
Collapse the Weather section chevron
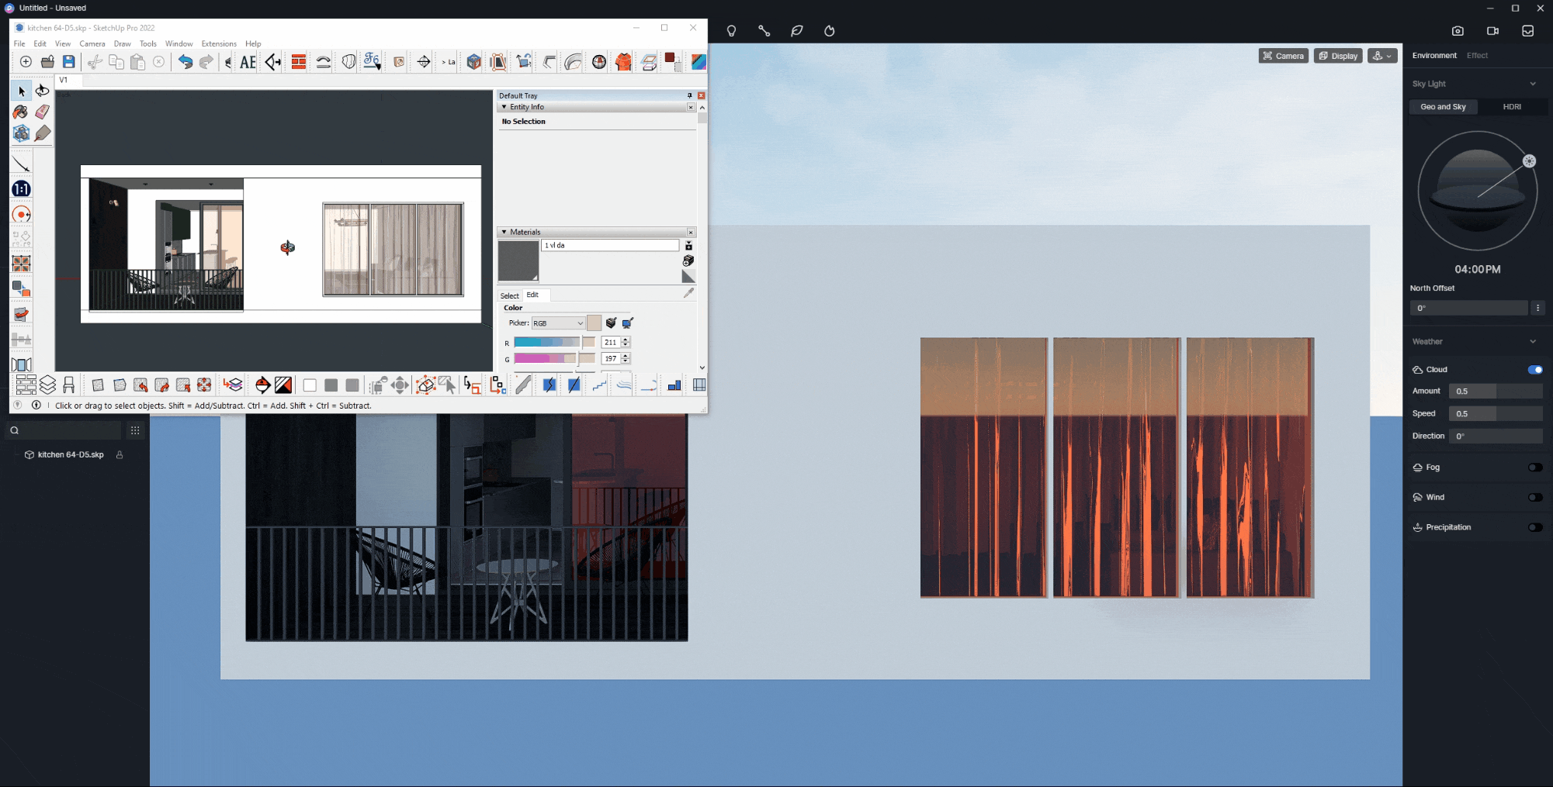(1533, 341)
